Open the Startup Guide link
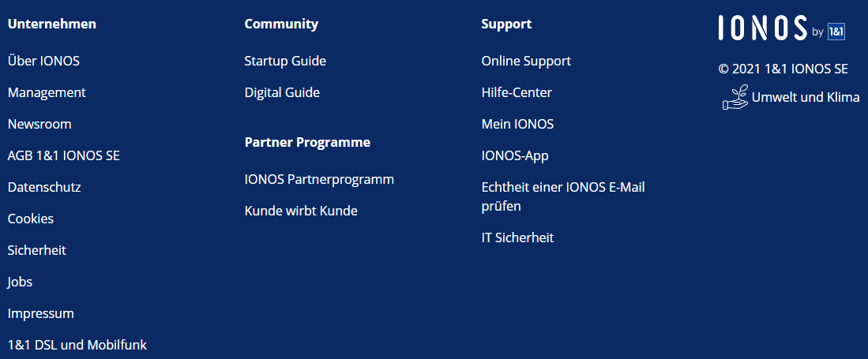 286,61
